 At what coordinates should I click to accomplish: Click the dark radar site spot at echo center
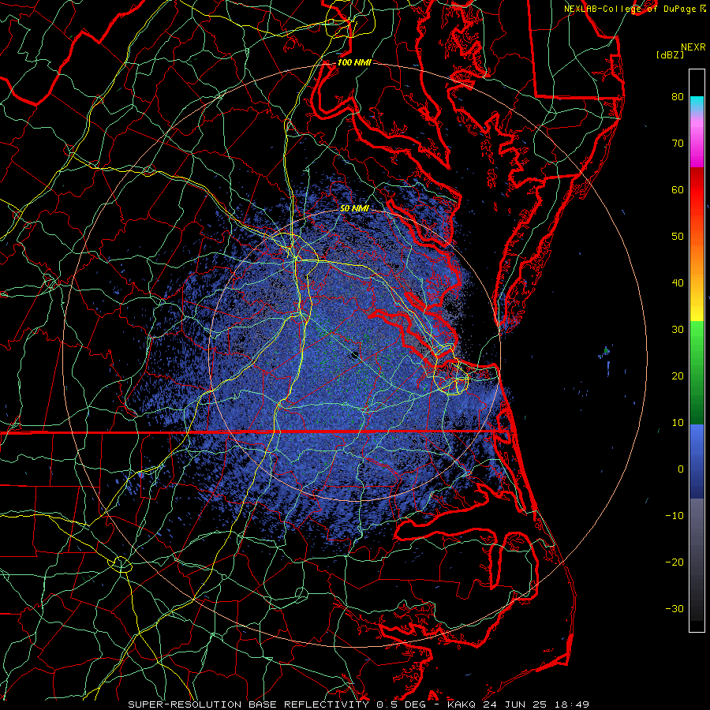[x=355, y=355]
